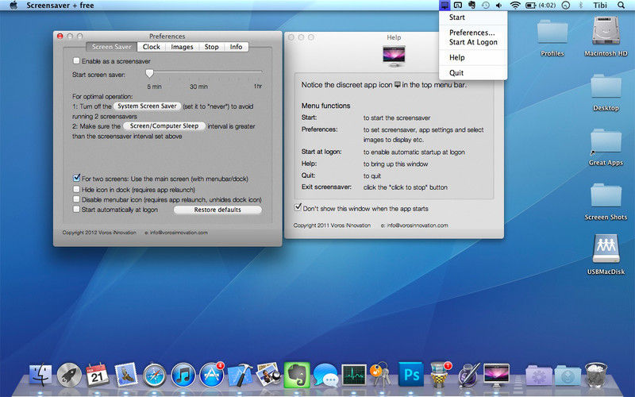Open Messages speech bubble icon in dock
The width and height of the screenshot is (635, 397).
pyautogui.click(x=325, y=375)
